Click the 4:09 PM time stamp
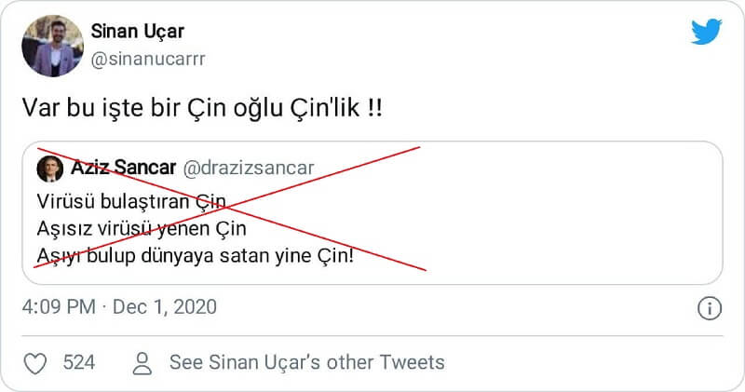The image size is (745, 392). pyautogui.click(x=58, y=307)
